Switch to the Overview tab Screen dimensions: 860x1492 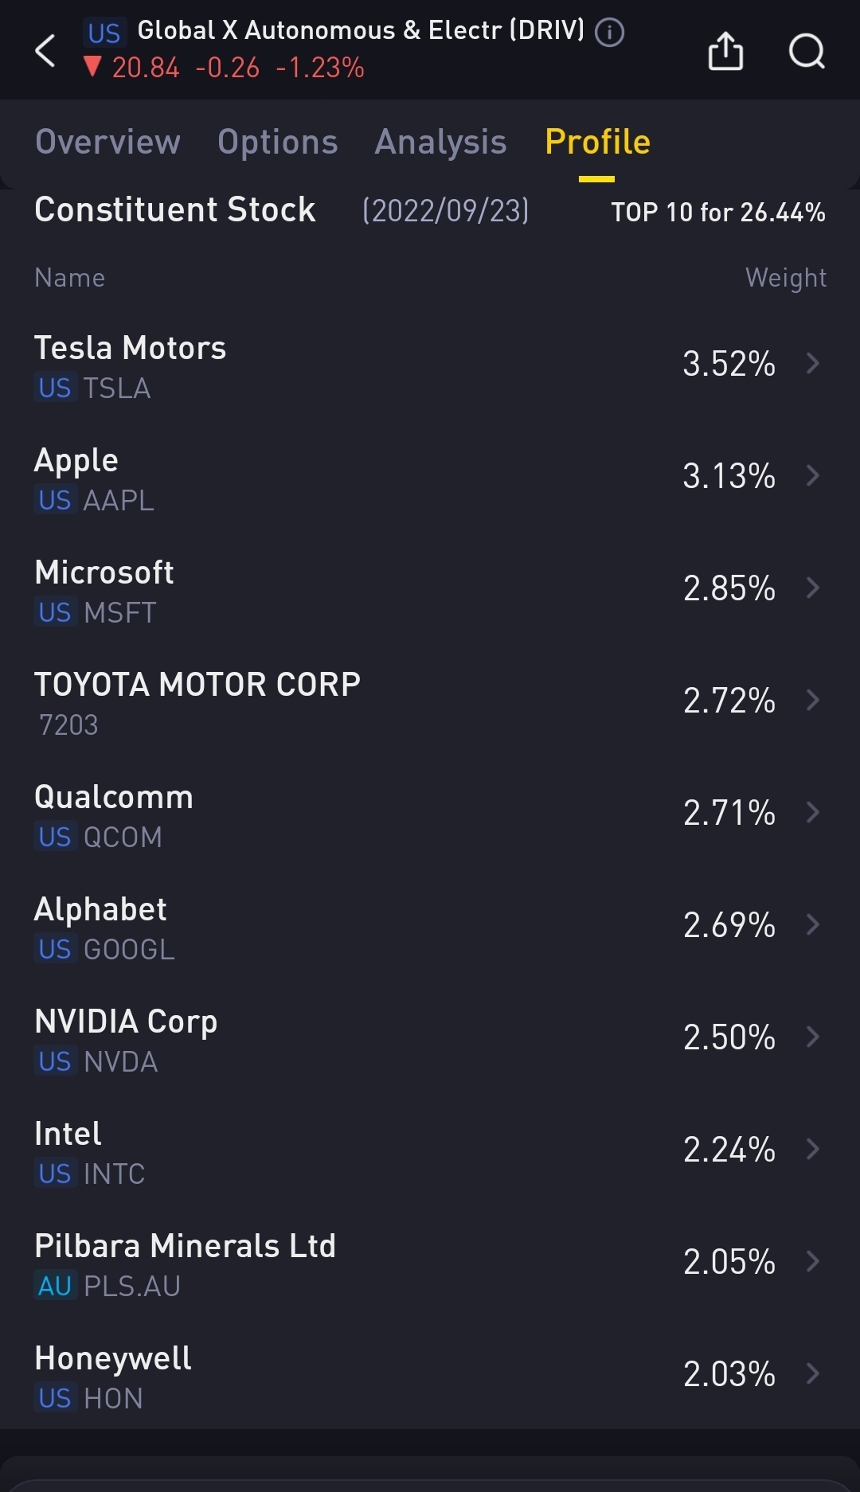[x=107, y=143]
